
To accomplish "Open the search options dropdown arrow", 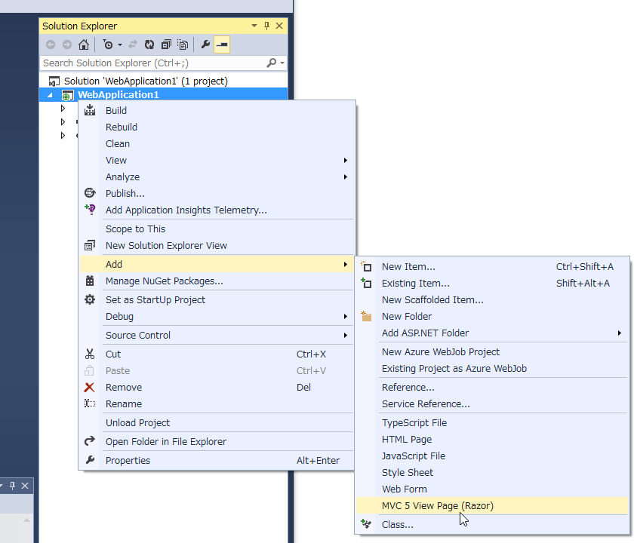I will pyautogui.click(x=282, y=63).
